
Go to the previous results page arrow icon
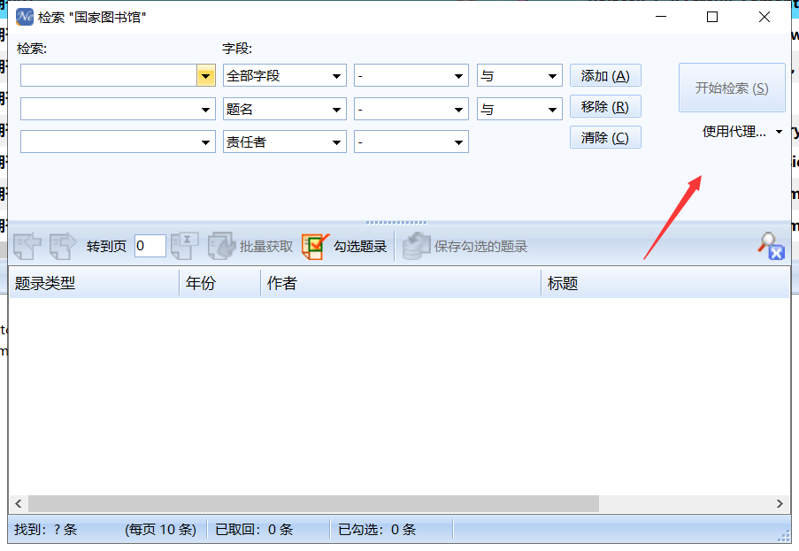click(x=27, y=246)
